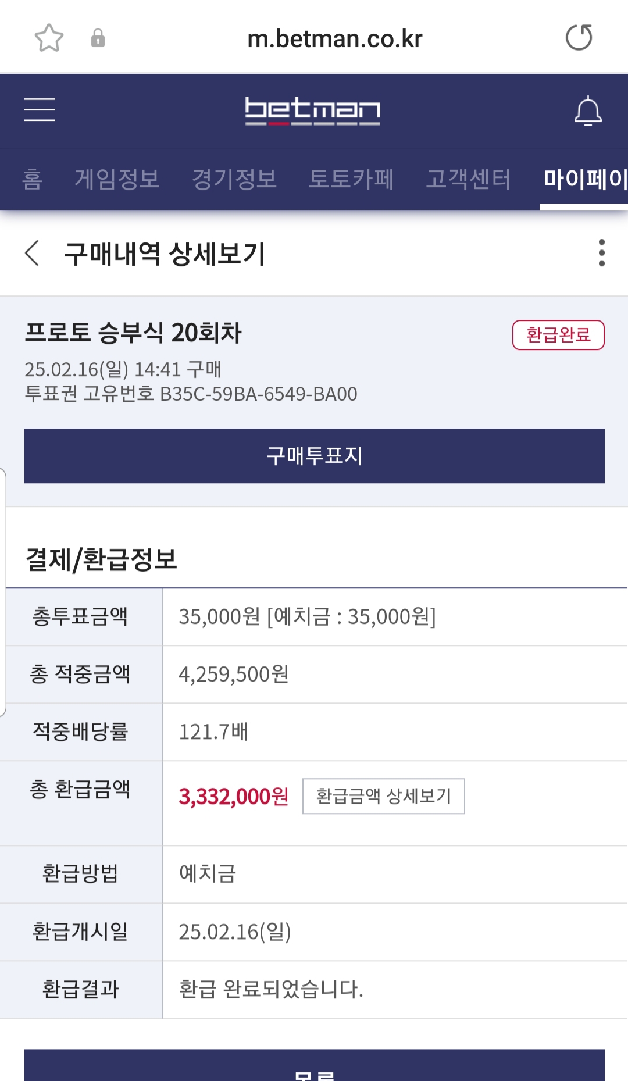Screen dimensions: 628x1081
Task: Open notifications with the bell icon
Action: [x=588, y=110]
